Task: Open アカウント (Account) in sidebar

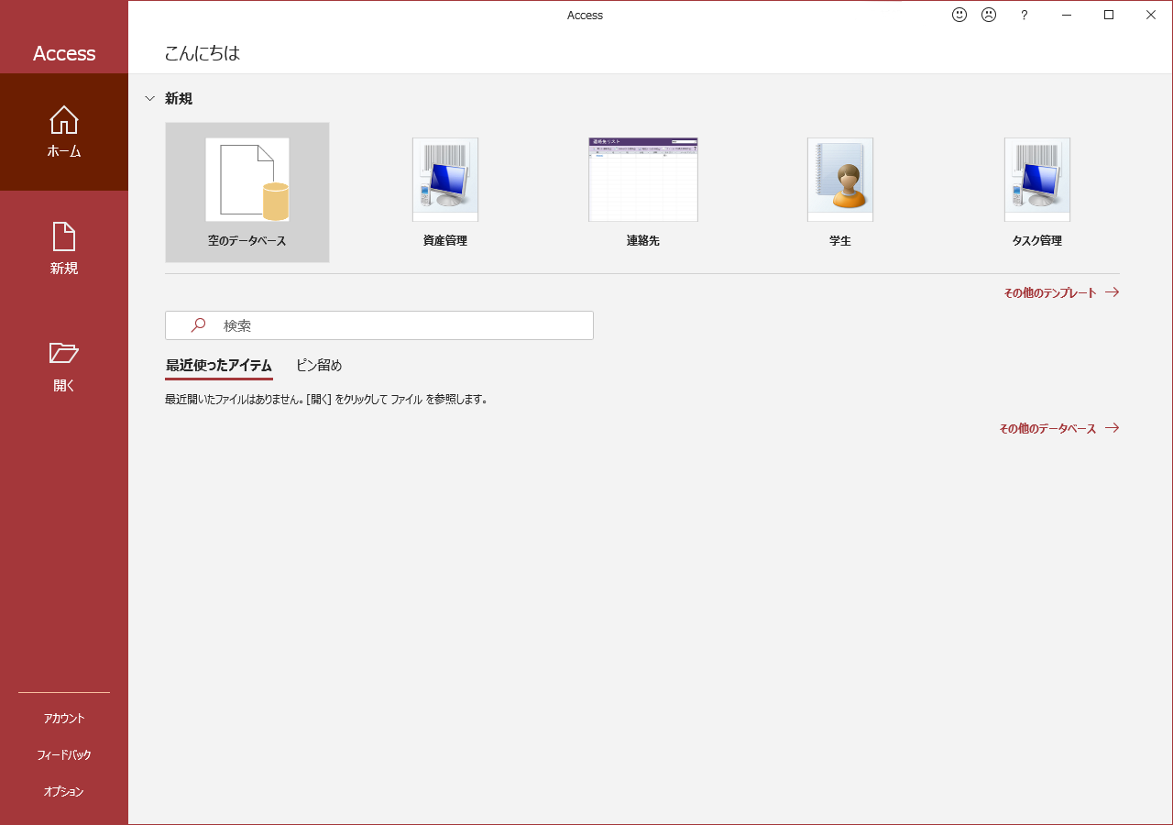Action: click(64, 719)
